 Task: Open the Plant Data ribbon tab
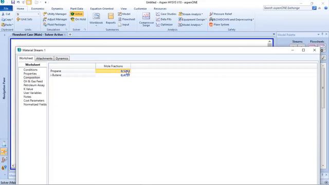click(77, 9)
